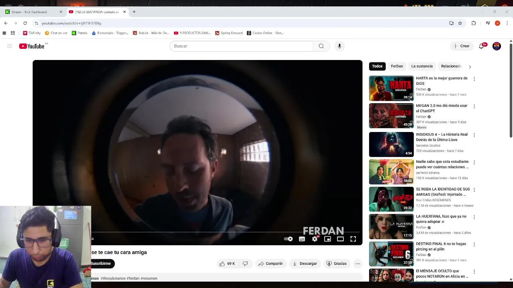Open the #thesubstance hashtag link

113,278
